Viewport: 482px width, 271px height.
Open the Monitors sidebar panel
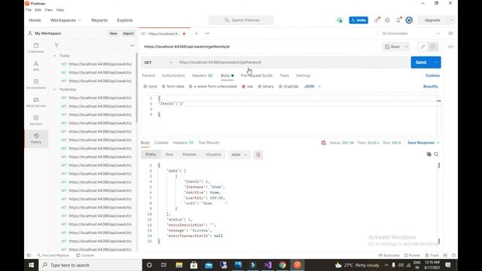(x=36, y=120)
